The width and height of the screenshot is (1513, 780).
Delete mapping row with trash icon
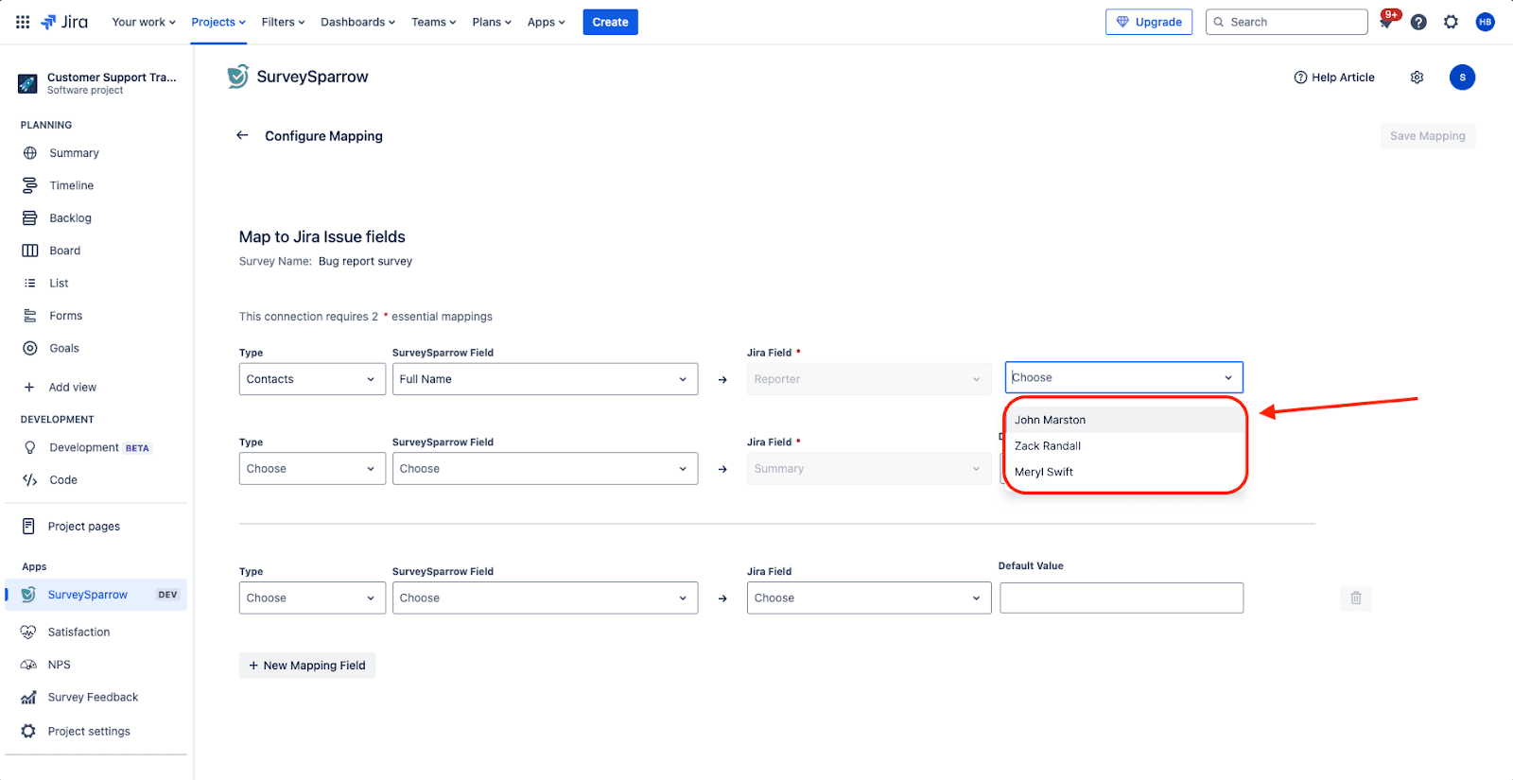point(1355,598)
